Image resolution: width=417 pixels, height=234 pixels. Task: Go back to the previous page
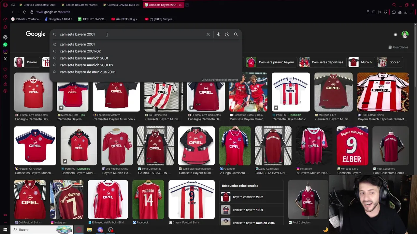point(13,12)
